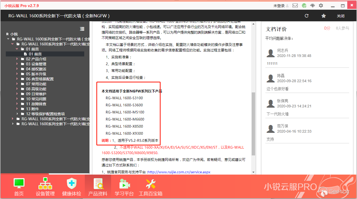Open settings via the gear icon

coord(321,6)
